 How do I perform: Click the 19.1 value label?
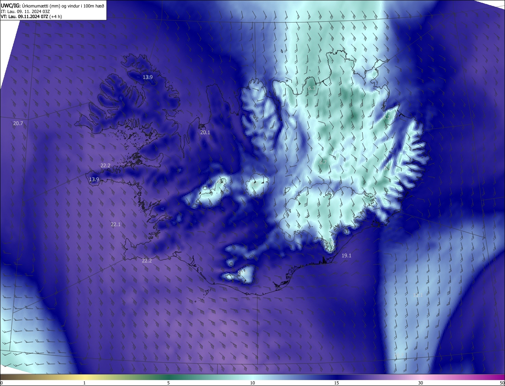(x=346, y=256)
